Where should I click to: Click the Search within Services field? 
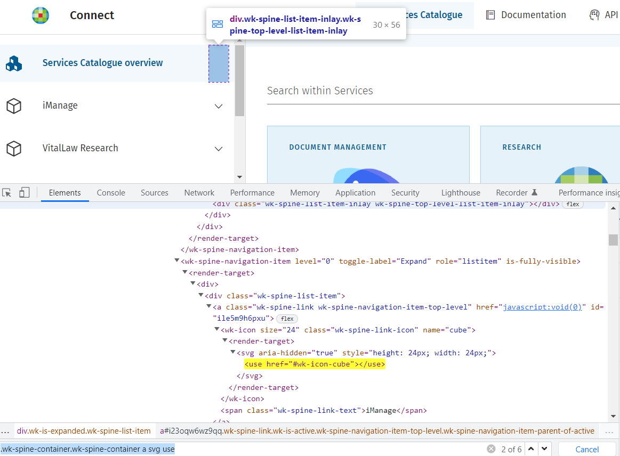pyautogui.click(x=443, y=91)
